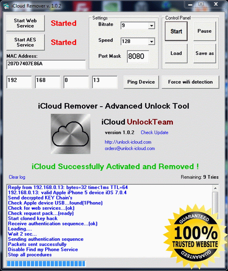Open the http://unlock-icloud.com link
The image size is (228, 271).
click(x=128, y=142)
